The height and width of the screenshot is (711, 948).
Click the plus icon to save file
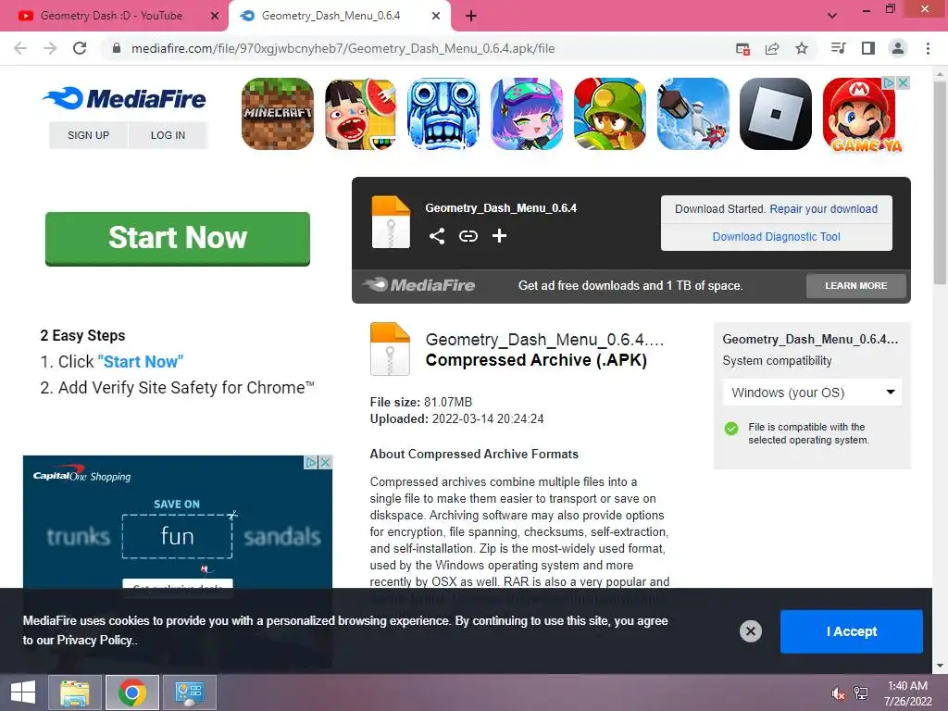499,236
